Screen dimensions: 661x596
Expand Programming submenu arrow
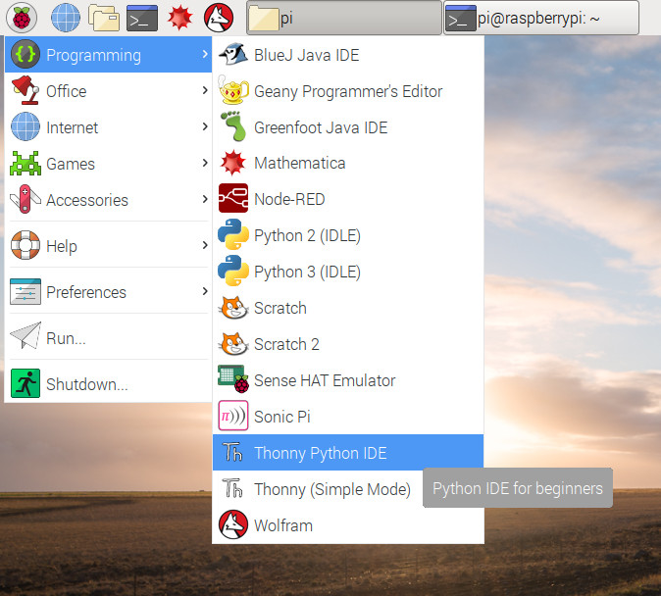205,54
